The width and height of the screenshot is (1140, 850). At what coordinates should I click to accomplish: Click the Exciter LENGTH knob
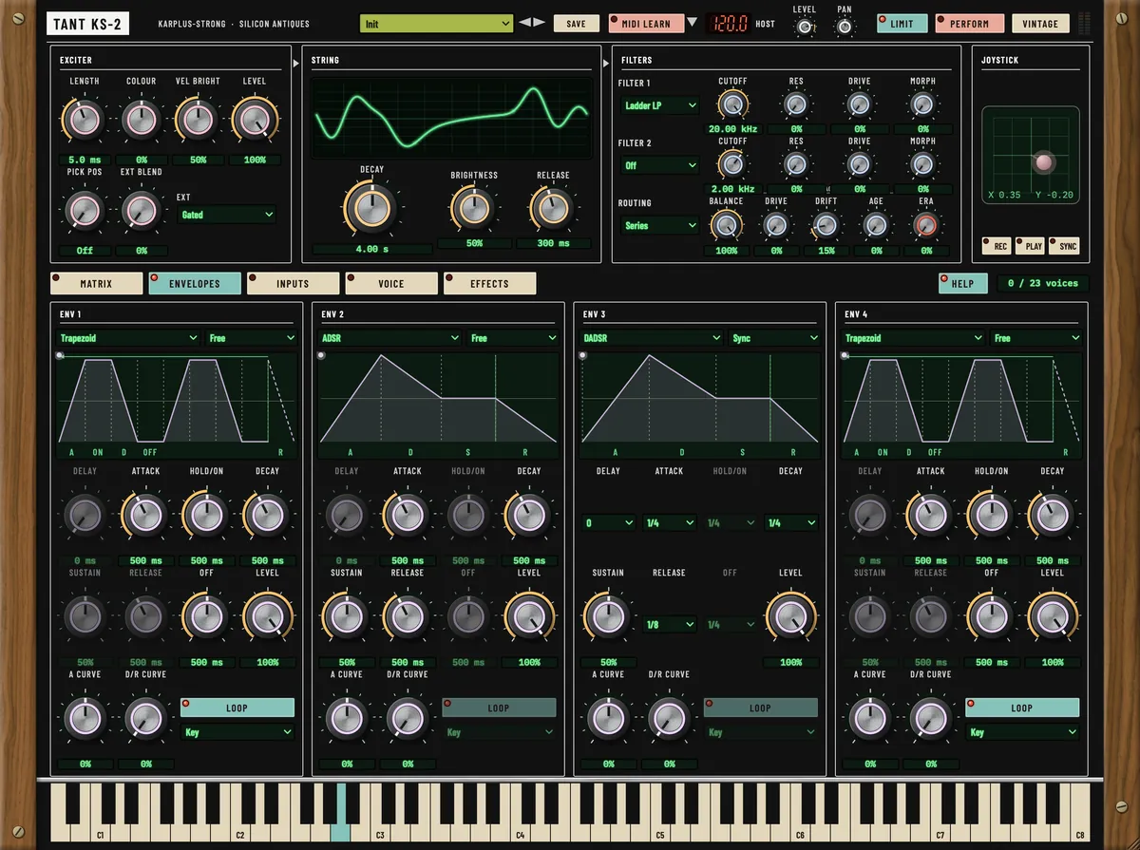coord(84,120)
